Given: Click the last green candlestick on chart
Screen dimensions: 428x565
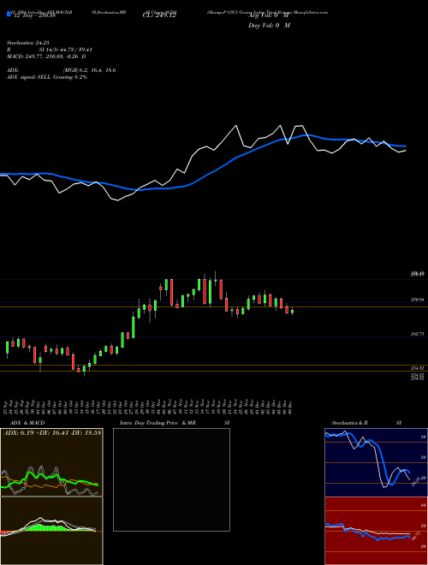Looking at the screenshot, I should pos(292,312).
